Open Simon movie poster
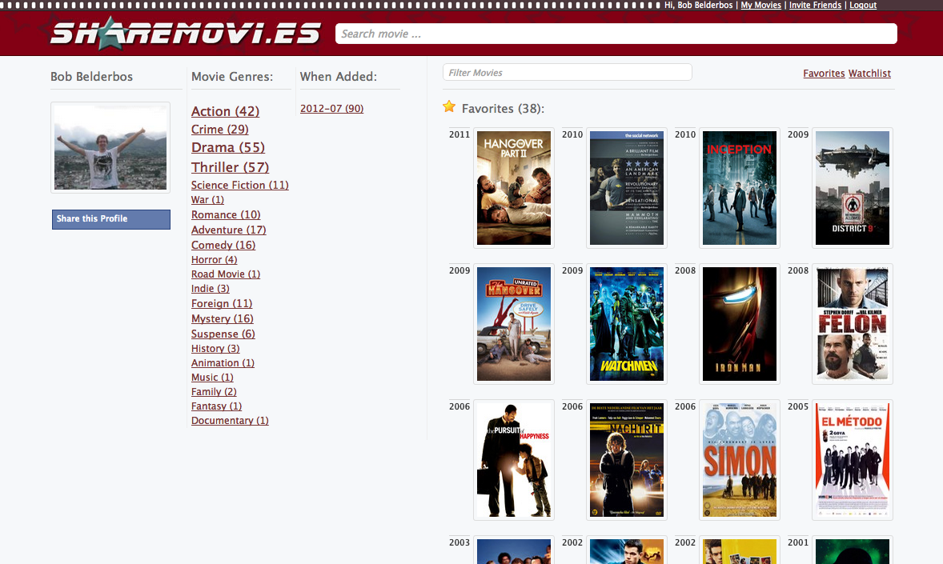 pos(740,460)
